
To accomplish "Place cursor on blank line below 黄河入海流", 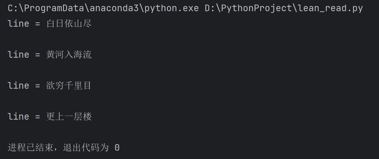I will pos(189,70).
